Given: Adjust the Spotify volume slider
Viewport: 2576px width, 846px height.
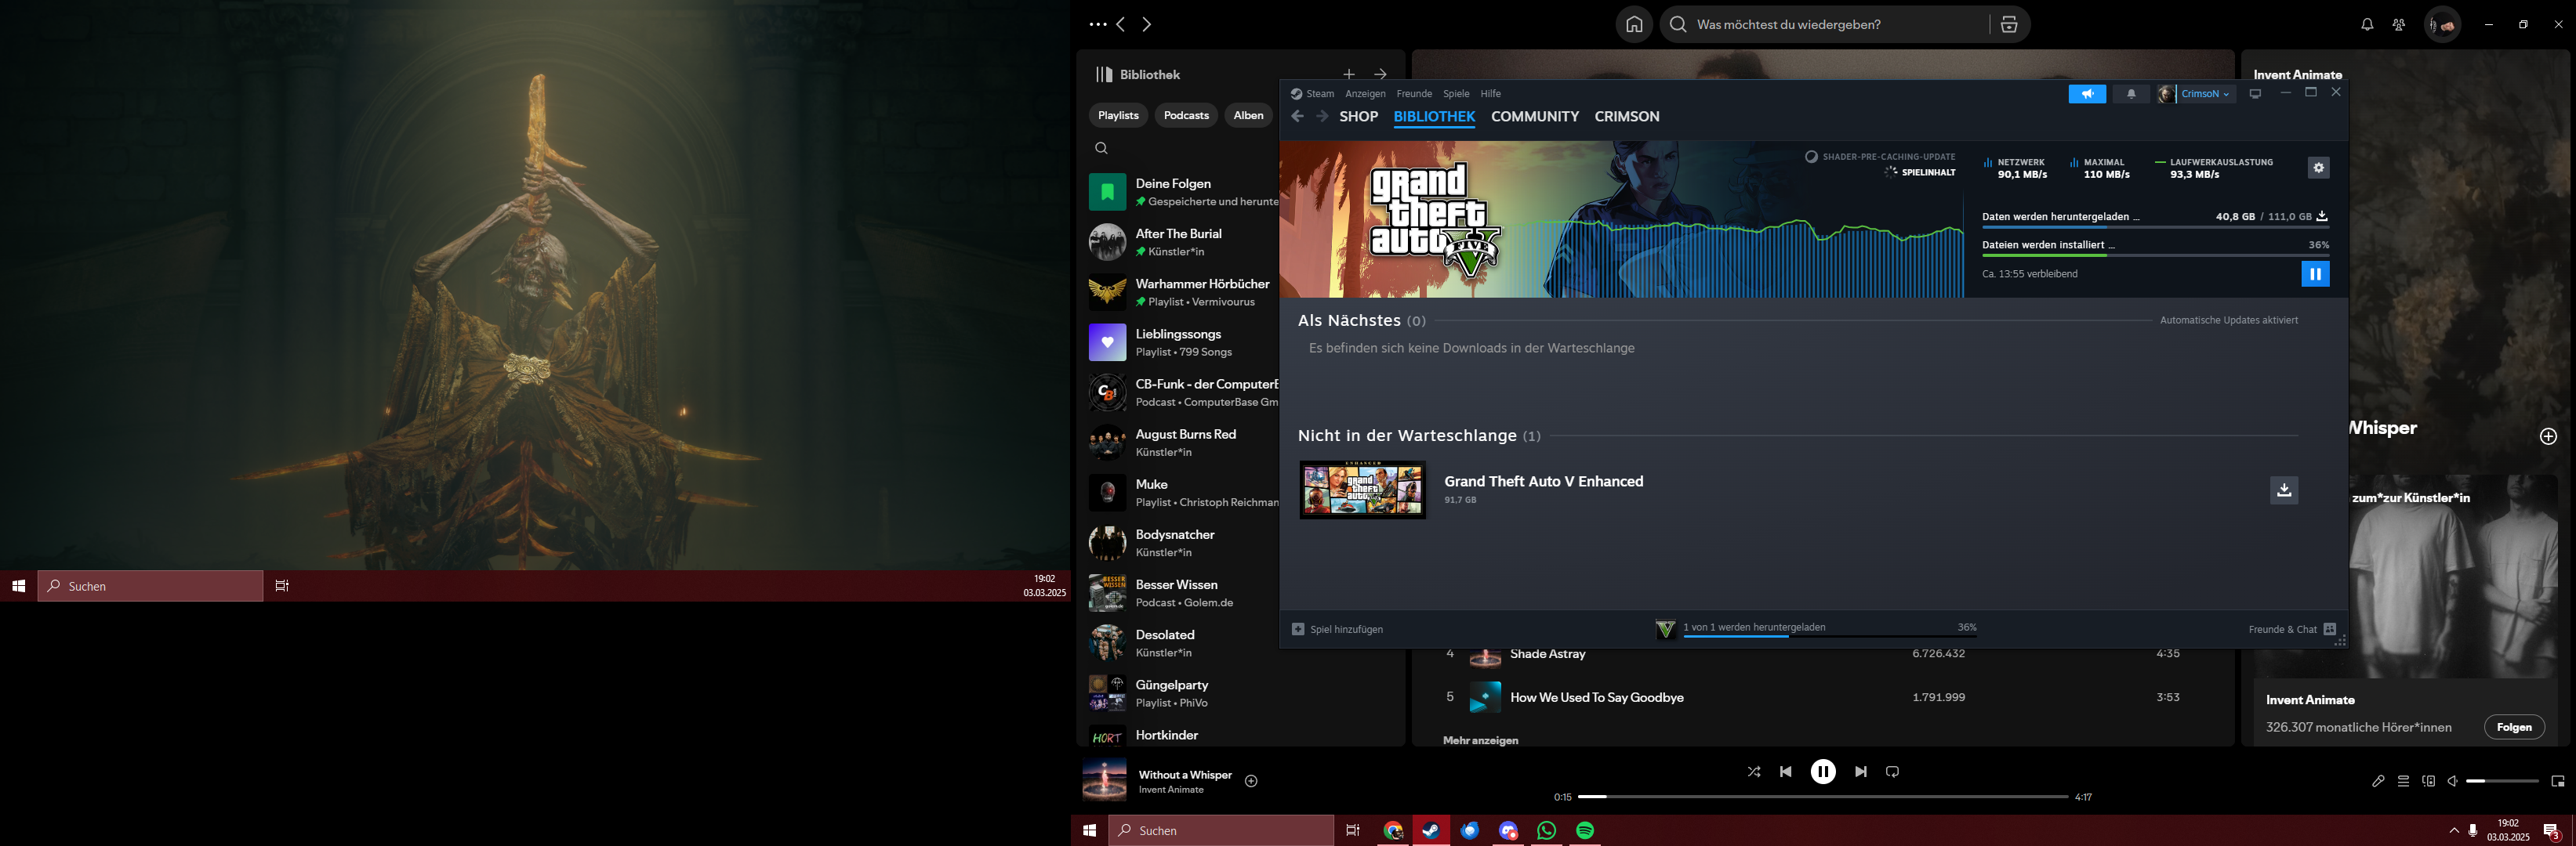Looking at the screenshot, I should click(x=2501, y=781).
